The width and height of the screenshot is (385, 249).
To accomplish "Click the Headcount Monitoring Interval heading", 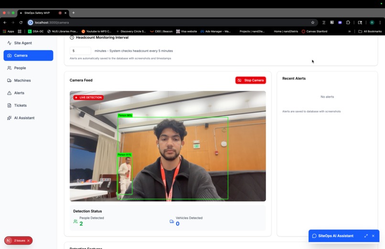I will tap(102, 37).
